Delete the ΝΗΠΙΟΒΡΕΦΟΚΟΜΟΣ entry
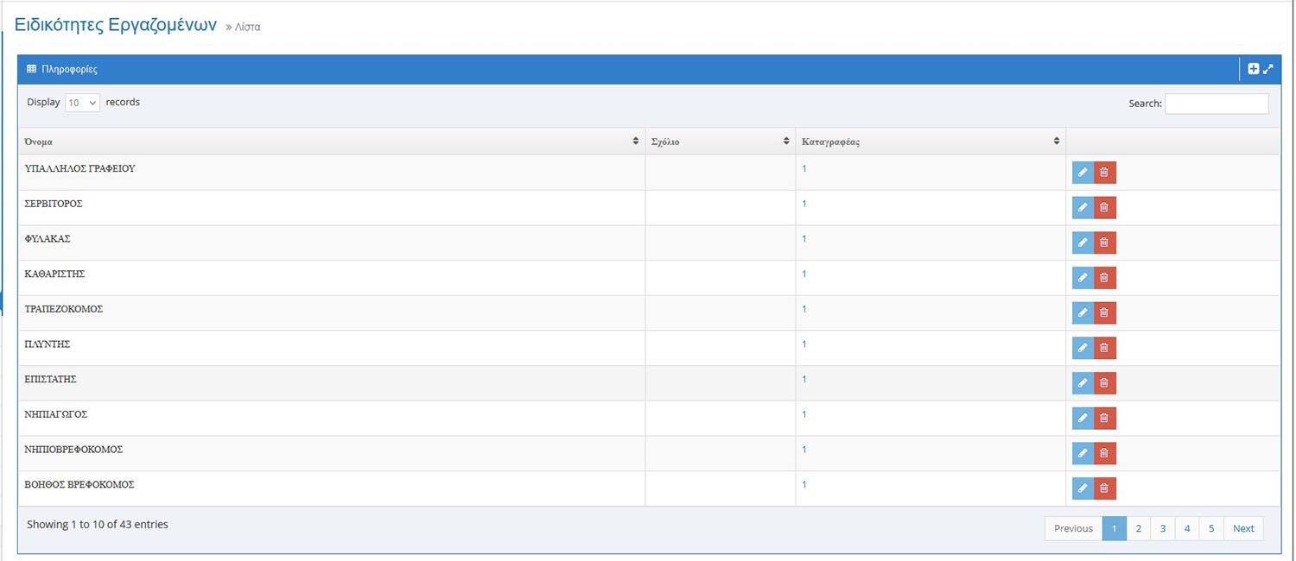The image size is (1296, 561). pyautogui.click(x=1105, y=453)
